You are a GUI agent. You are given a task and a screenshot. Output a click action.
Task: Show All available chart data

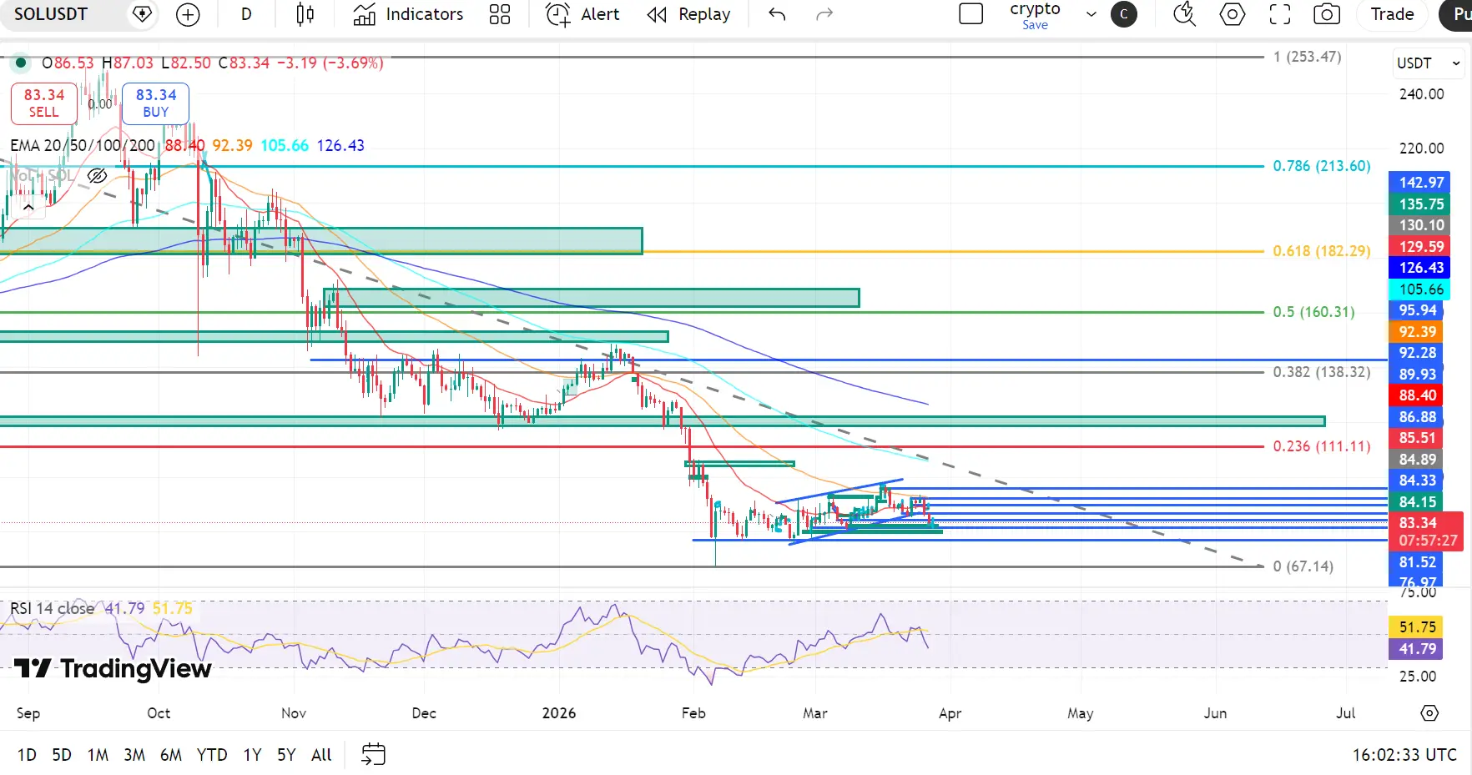pos(321,755)
